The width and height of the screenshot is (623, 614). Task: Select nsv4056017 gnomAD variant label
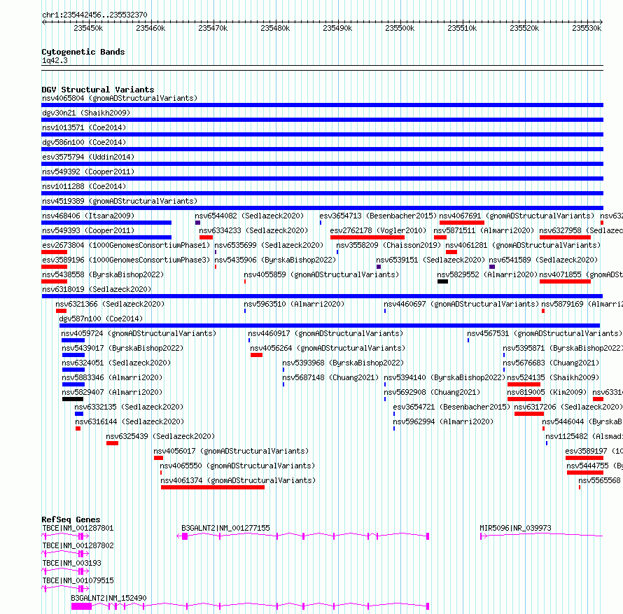pyautogui.click(x=231, y=451)
